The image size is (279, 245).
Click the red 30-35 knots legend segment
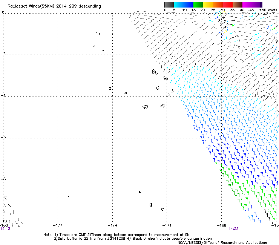pos(228,5)
